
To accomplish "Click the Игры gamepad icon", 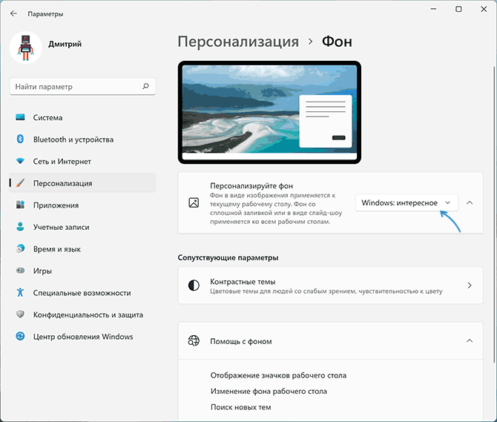I will click(20, 271).
